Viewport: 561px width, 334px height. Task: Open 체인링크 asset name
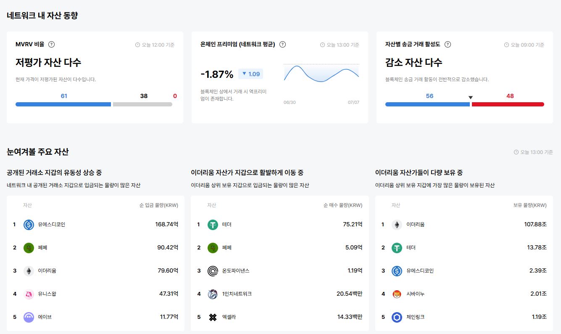point(415,317)
